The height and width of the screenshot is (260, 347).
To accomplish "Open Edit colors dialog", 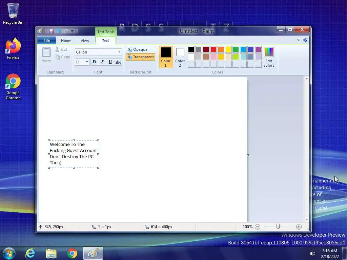I will pyautogui.click(x=269, y=57).
